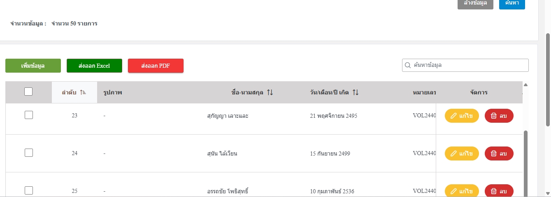The image size is (551, 197).
Task: Check the checkbox for row 23
Action: [29, 115]
